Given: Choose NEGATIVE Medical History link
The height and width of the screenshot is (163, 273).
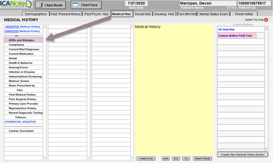Looking at the screenshot, I should point(23,27).
